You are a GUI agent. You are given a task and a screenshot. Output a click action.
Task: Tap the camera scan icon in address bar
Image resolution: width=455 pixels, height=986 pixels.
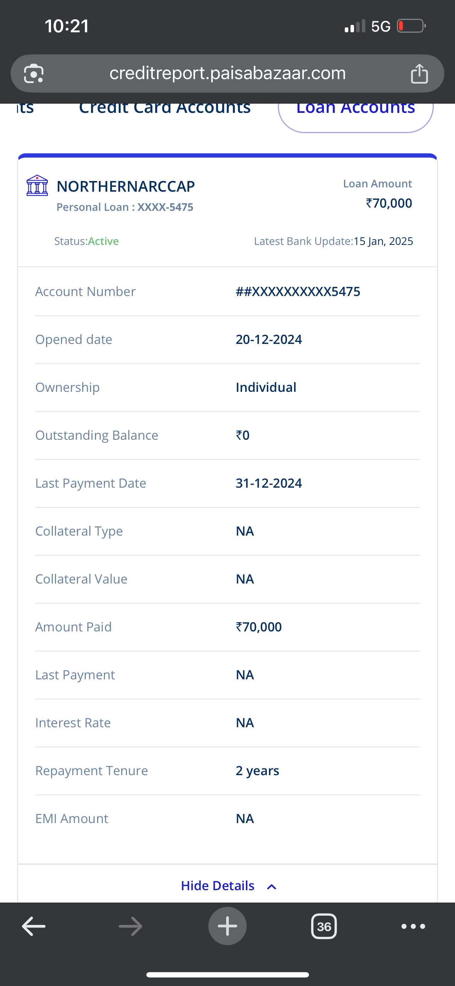tap(34, 73)
